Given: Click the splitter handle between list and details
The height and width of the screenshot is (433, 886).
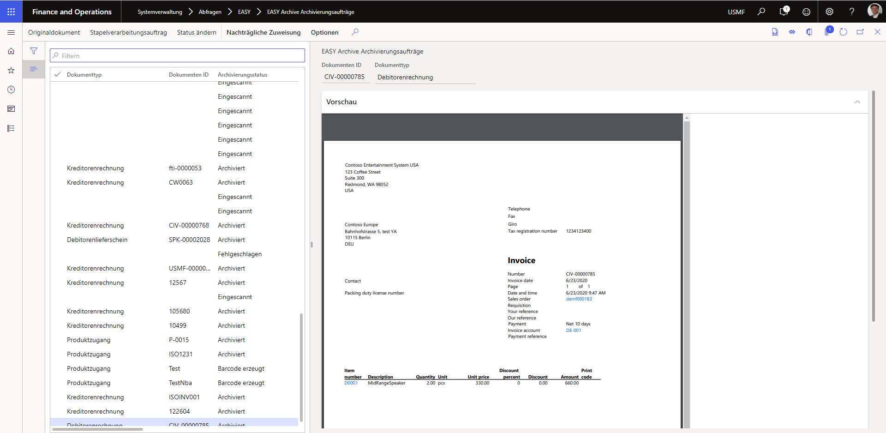Looking at the screenshot, I should 311,245.
